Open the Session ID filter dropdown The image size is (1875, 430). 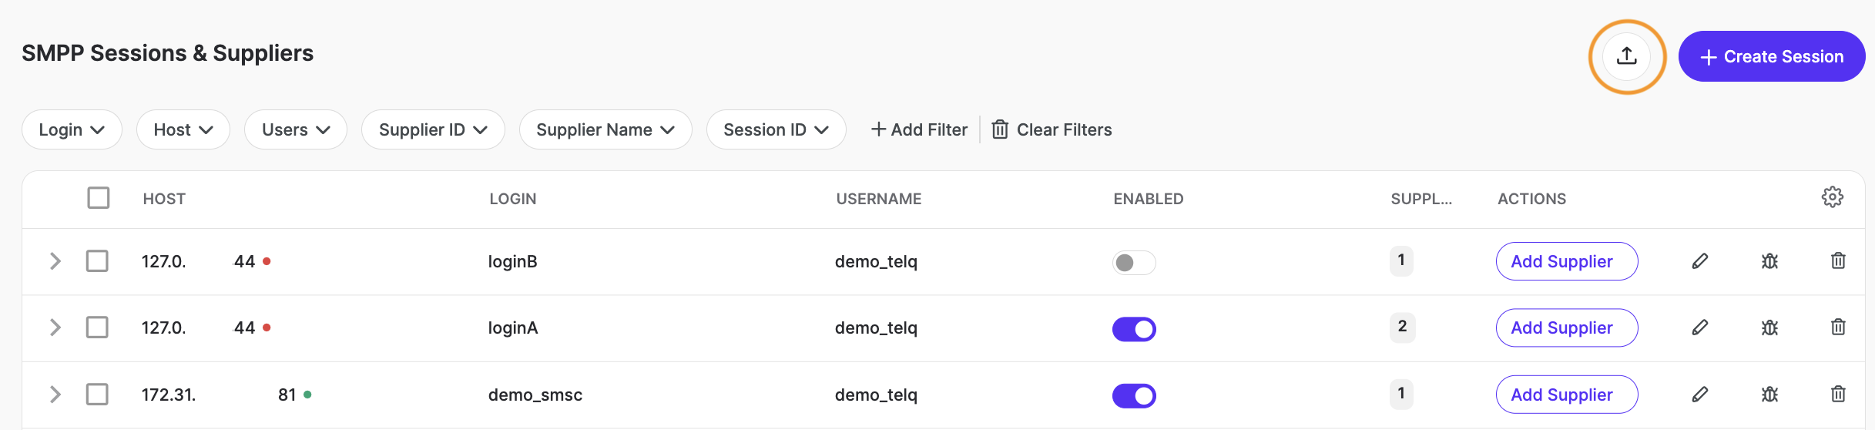(776, 129)
